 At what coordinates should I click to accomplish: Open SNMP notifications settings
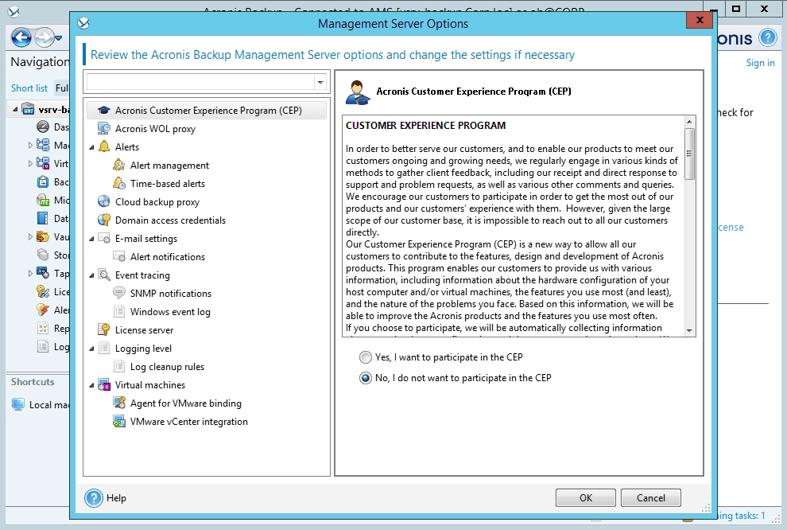point(171,294)
